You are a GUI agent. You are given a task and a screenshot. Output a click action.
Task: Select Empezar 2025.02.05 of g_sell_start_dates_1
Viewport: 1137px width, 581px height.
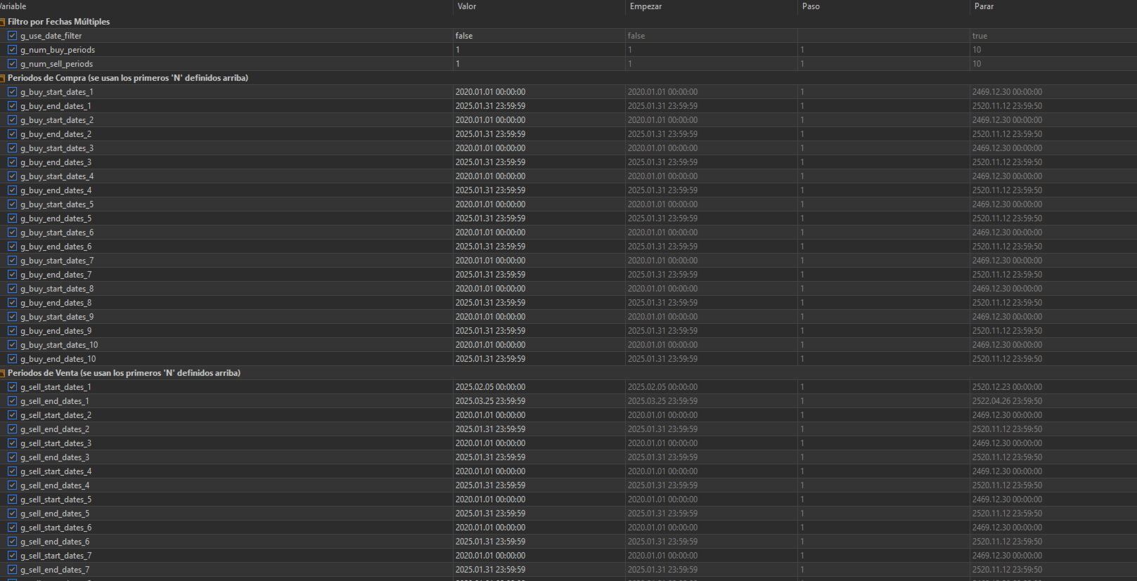click(662, 387)
